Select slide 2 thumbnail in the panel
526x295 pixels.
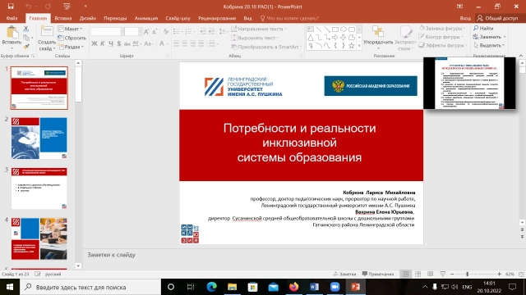[x=39, y=138]
